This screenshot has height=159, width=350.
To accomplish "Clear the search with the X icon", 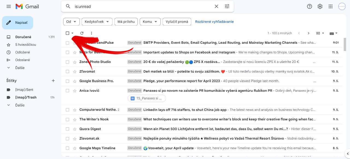I will click(x=216, y=6).
